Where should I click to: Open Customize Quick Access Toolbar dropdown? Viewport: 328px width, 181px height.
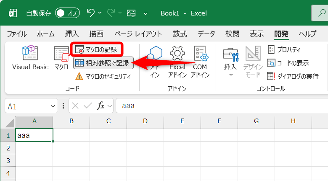(145, 13)
